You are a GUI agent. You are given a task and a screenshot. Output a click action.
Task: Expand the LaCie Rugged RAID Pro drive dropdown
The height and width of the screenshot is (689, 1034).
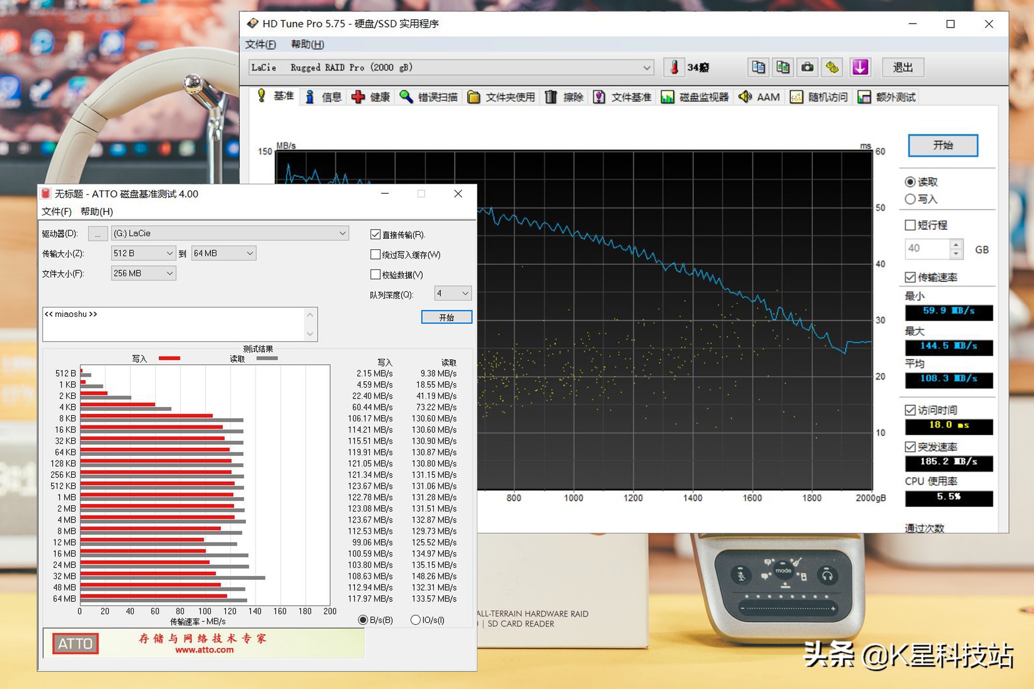click(647, 68)
